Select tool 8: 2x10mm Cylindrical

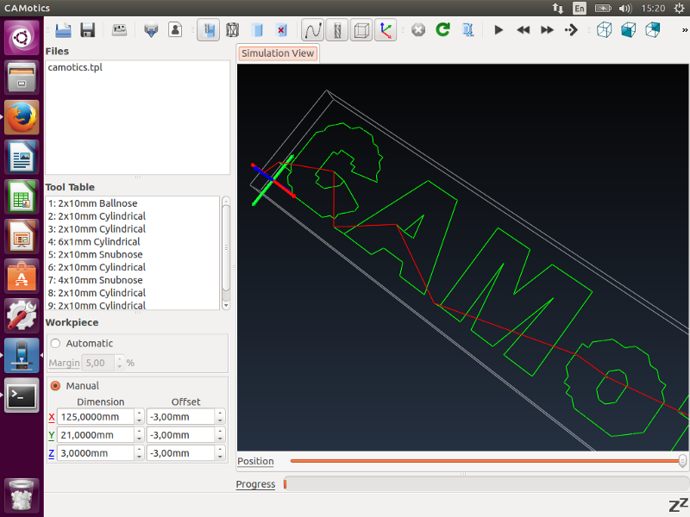97,292
